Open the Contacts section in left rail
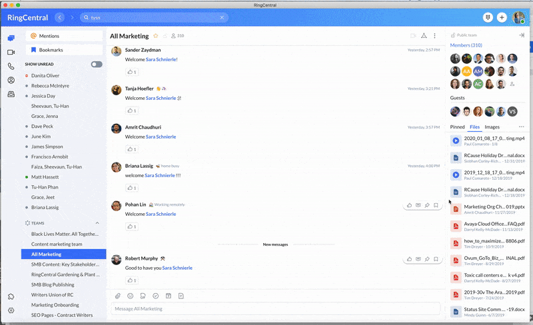 coord(11,80)
